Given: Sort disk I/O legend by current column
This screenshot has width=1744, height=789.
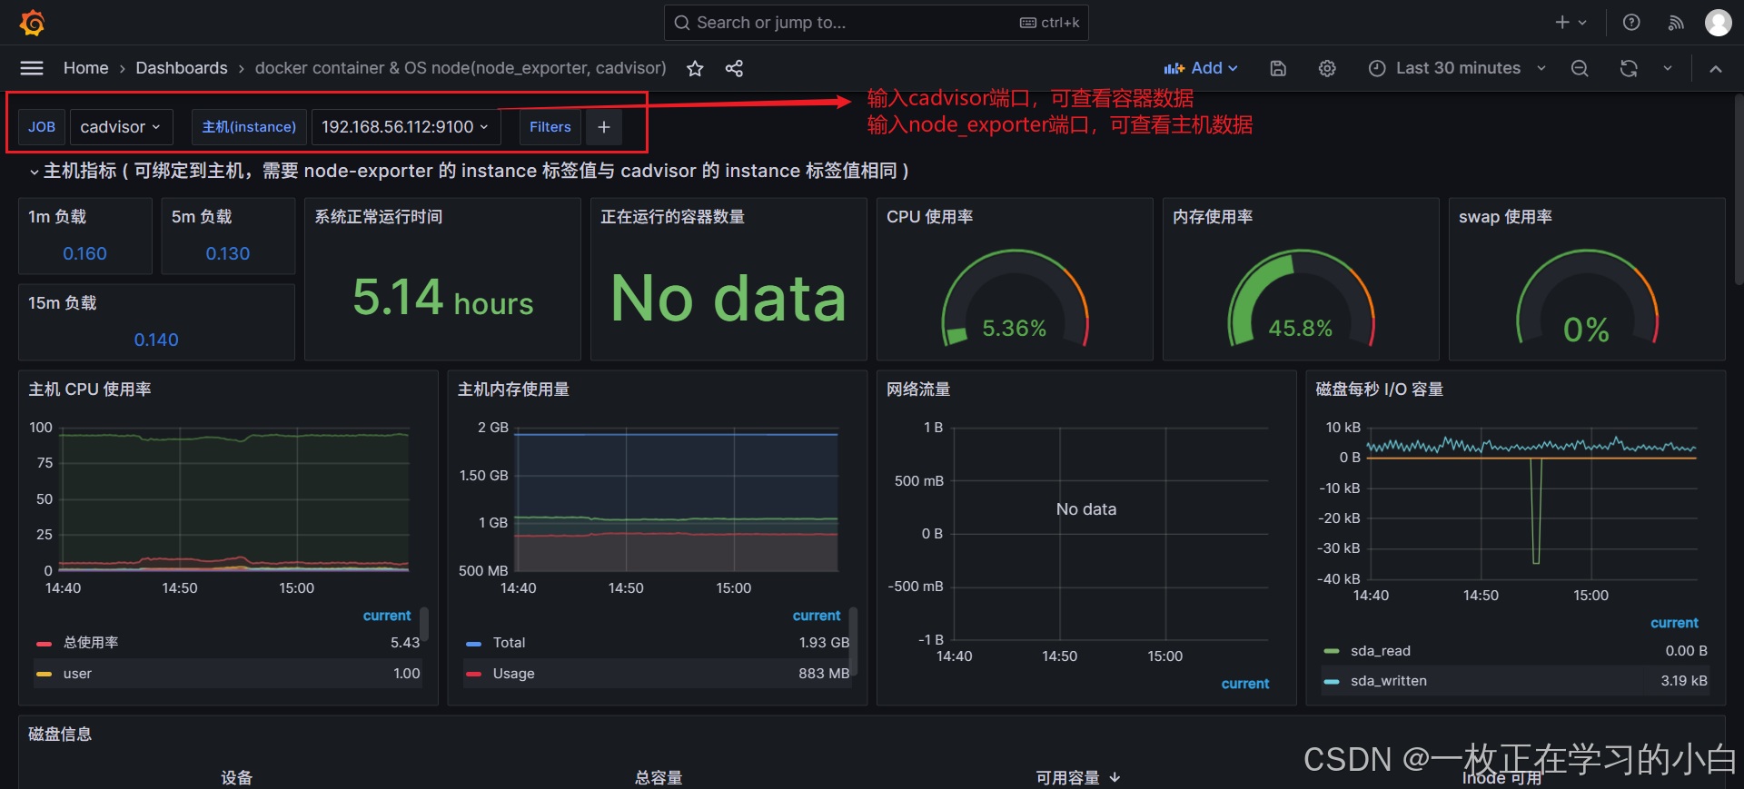Looking at the screenshot, I should (1674, 623).
